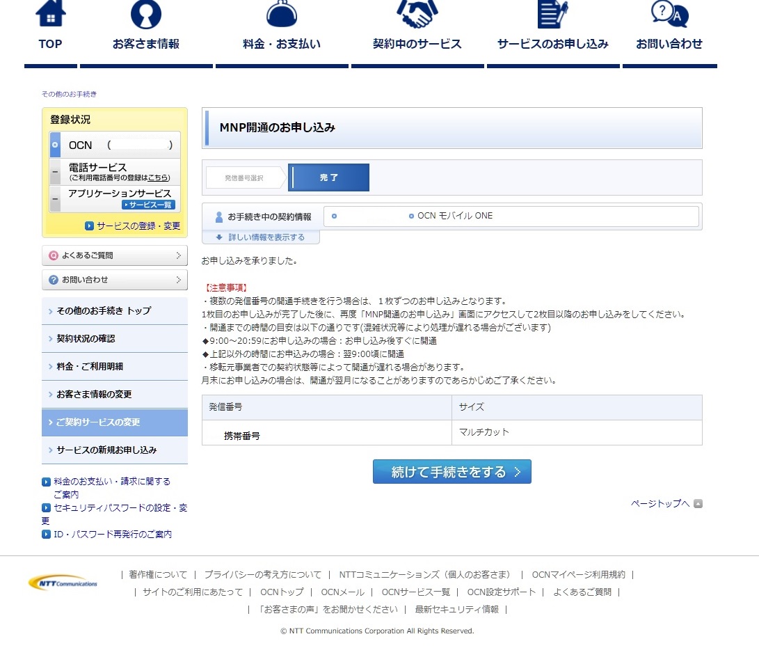Open 料金・ご利用明細 sidebar item
Image resolution: width=759 pixels, height=648 pixels.
[x=115, y=367]
